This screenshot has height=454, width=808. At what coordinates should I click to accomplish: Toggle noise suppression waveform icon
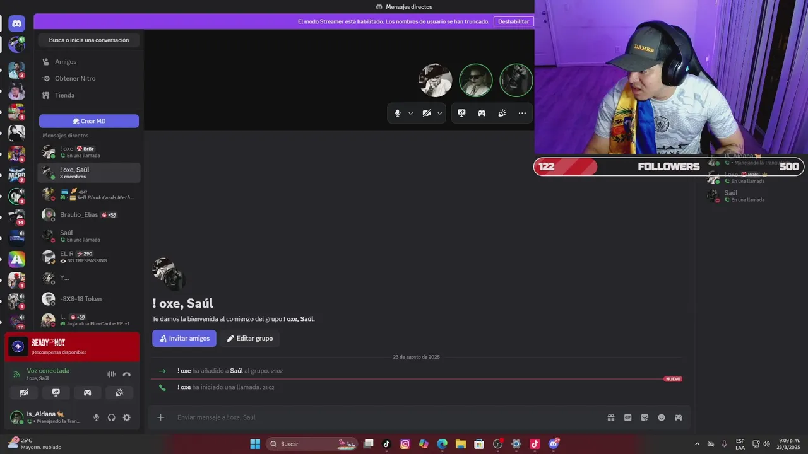112,374
